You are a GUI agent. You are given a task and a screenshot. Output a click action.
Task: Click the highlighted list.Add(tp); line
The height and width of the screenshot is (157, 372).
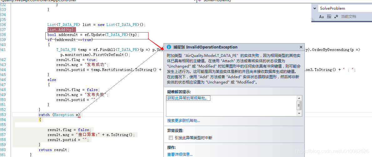pos(62,30)
